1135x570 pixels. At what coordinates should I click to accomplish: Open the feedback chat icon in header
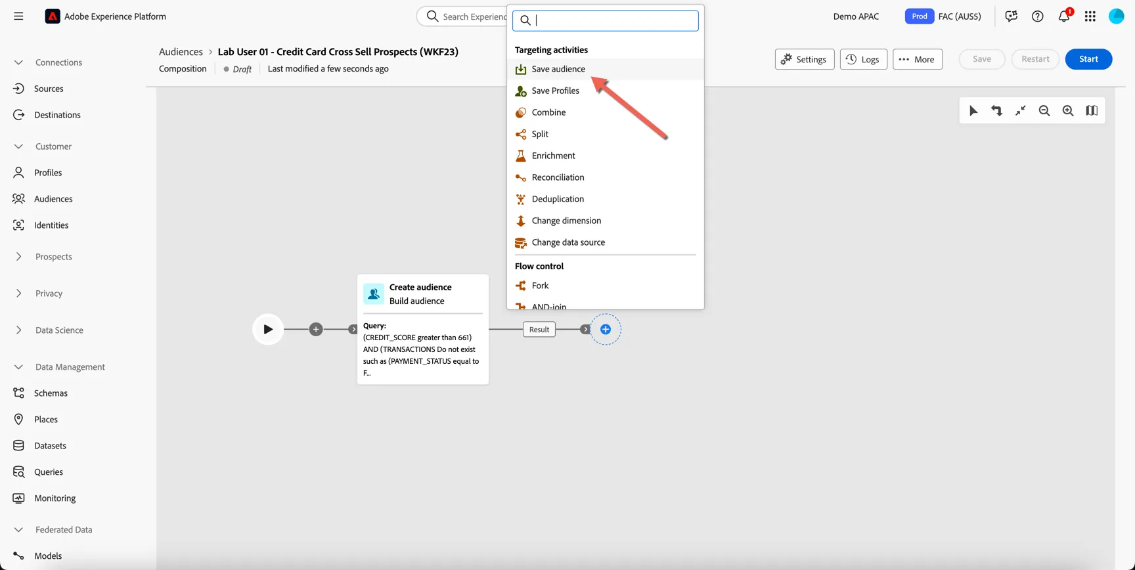tap(1011, 16)
